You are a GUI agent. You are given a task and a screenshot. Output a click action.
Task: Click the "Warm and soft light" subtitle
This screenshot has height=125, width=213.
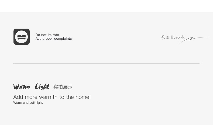coord(28,103)
